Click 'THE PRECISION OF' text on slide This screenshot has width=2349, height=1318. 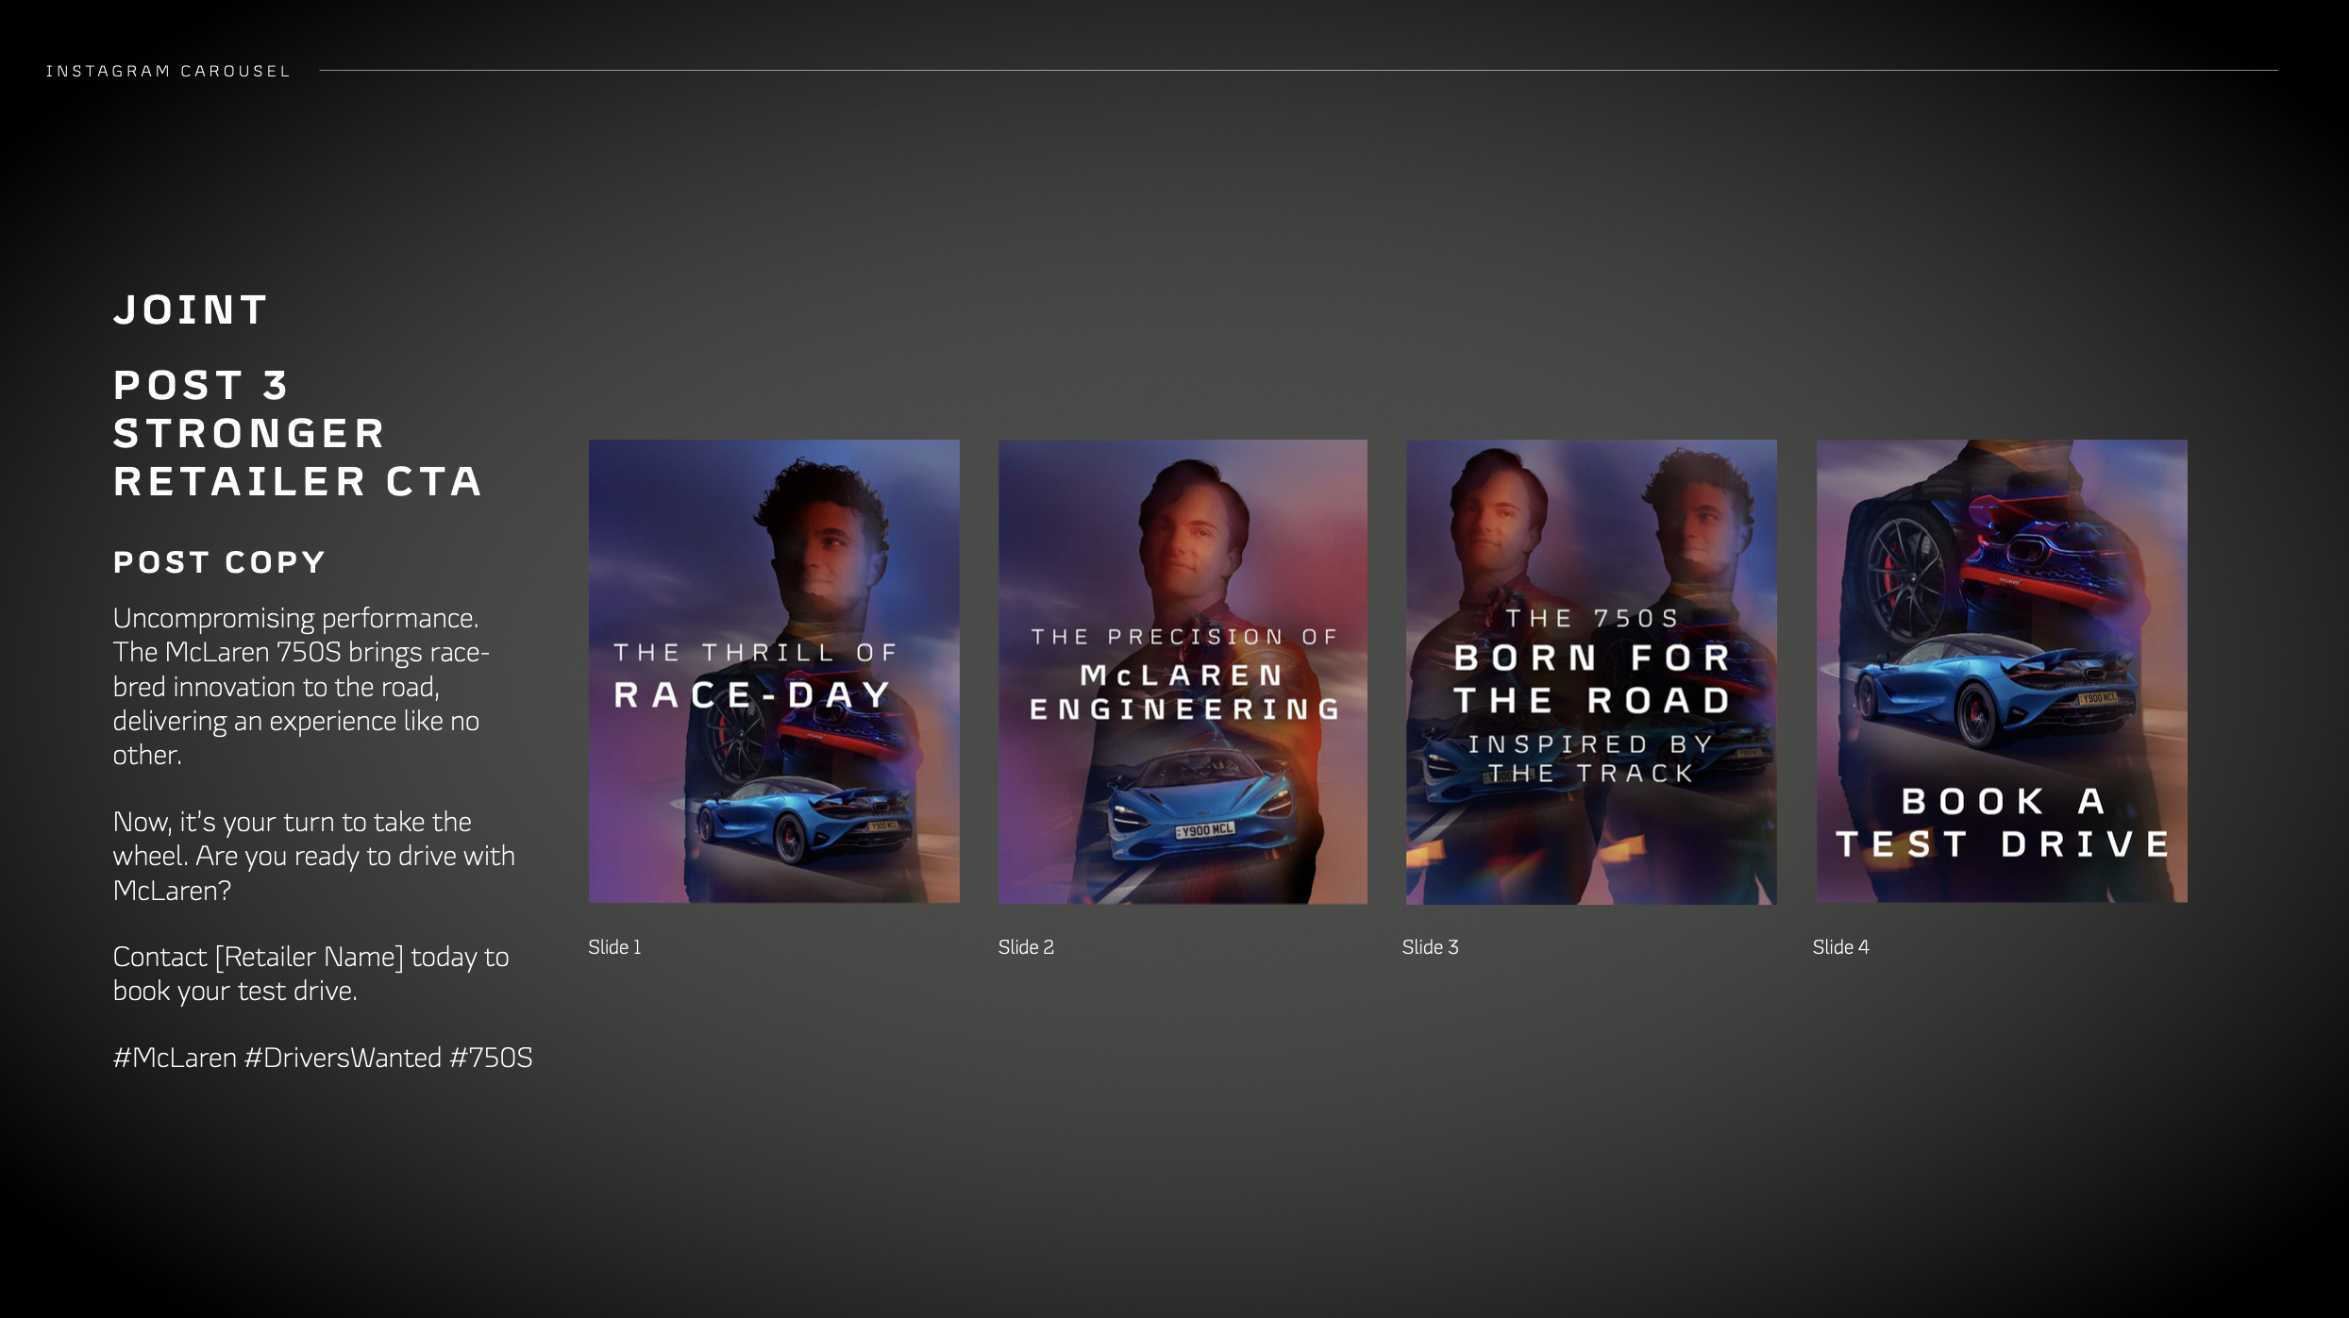click(x=1184, y=638)
